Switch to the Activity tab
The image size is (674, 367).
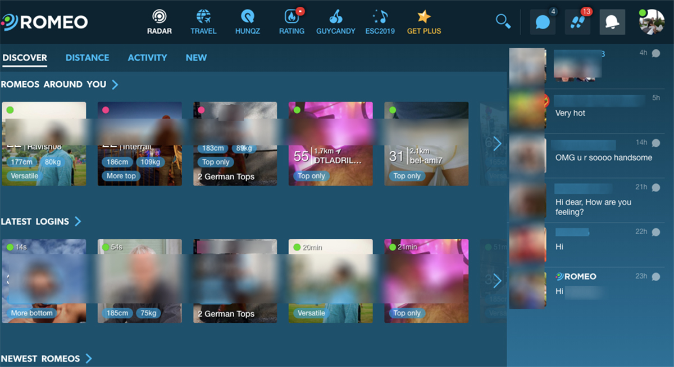click(x=147, y=58)
